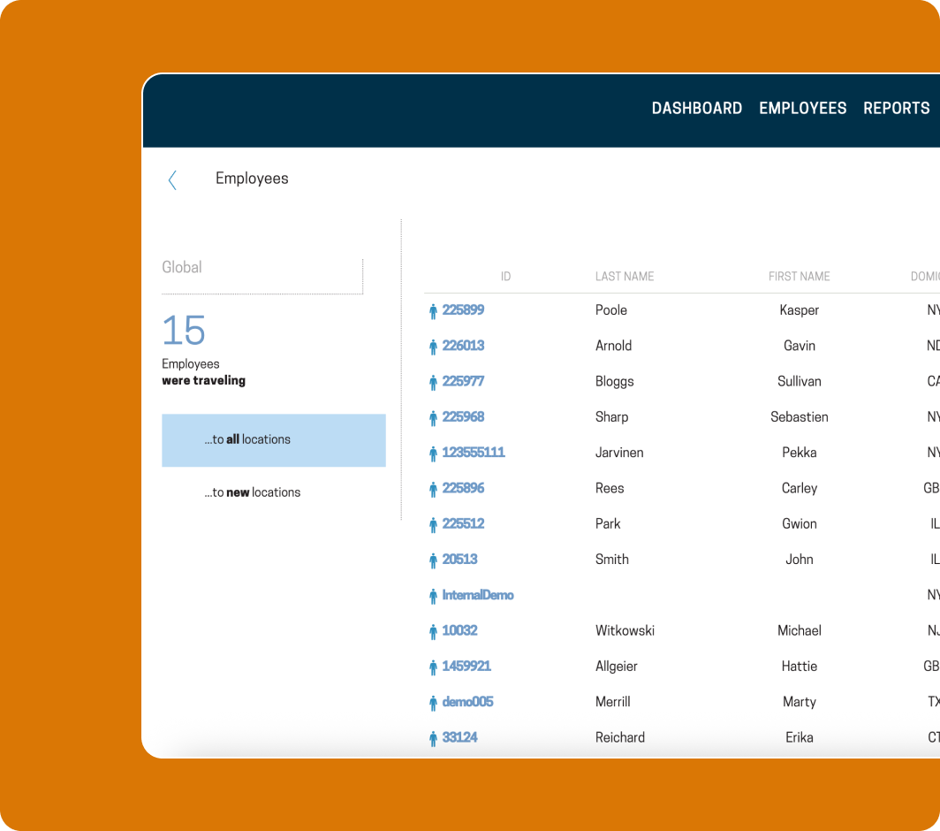Click last name Allgeier cell
The width and height of the screenshot is (940, 831).
[617, 667]
